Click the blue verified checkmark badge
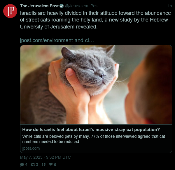Viewport: 175px width, 170px height. click(62, 6)
